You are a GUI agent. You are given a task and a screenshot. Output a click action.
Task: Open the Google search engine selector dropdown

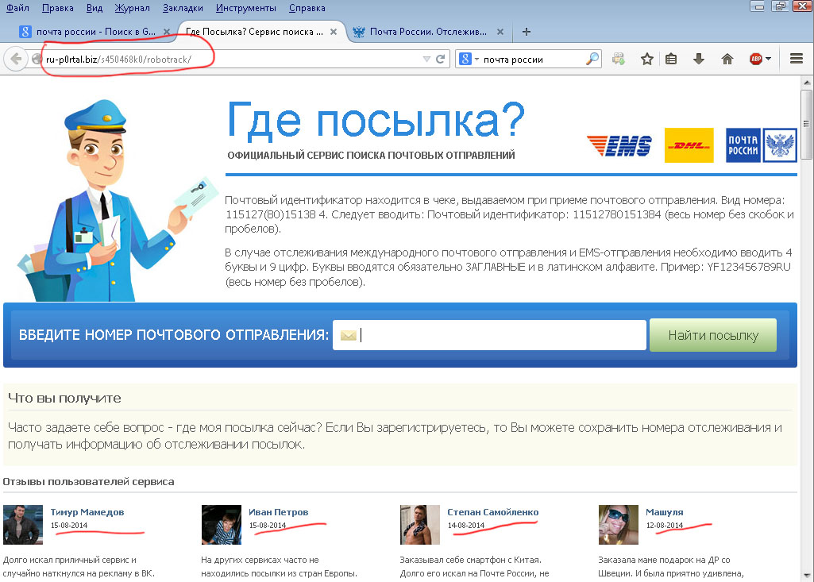[468, 60]
